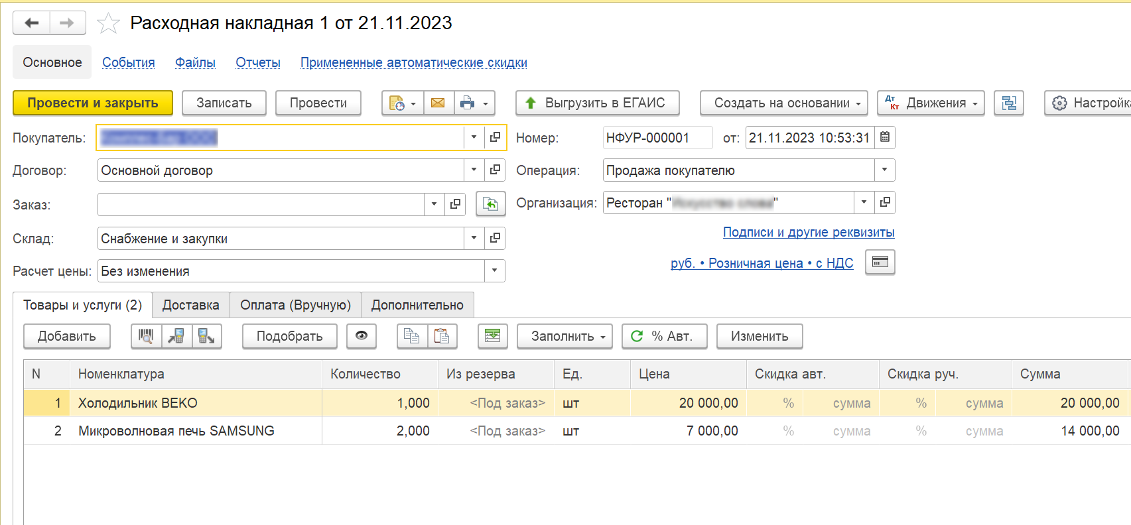
Task: Click Выгрузить в ЕГАИС button
Action: tap(598, 103)
